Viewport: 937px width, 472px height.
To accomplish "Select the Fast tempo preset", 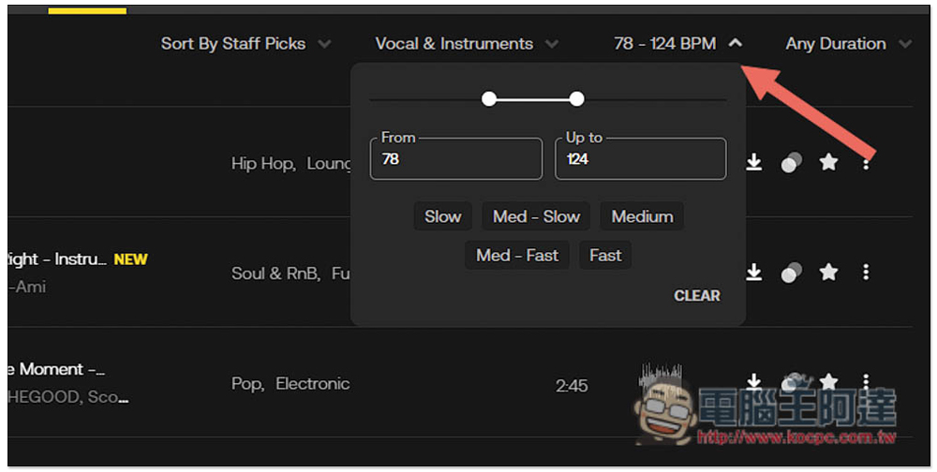I will point(605,255).
